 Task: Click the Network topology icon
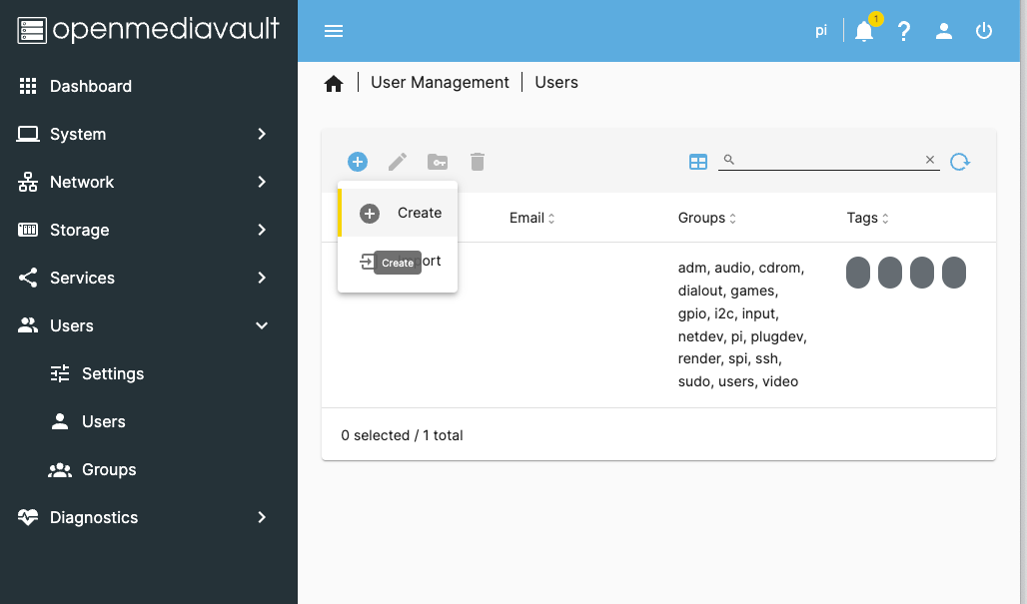(x=28, y=182)
